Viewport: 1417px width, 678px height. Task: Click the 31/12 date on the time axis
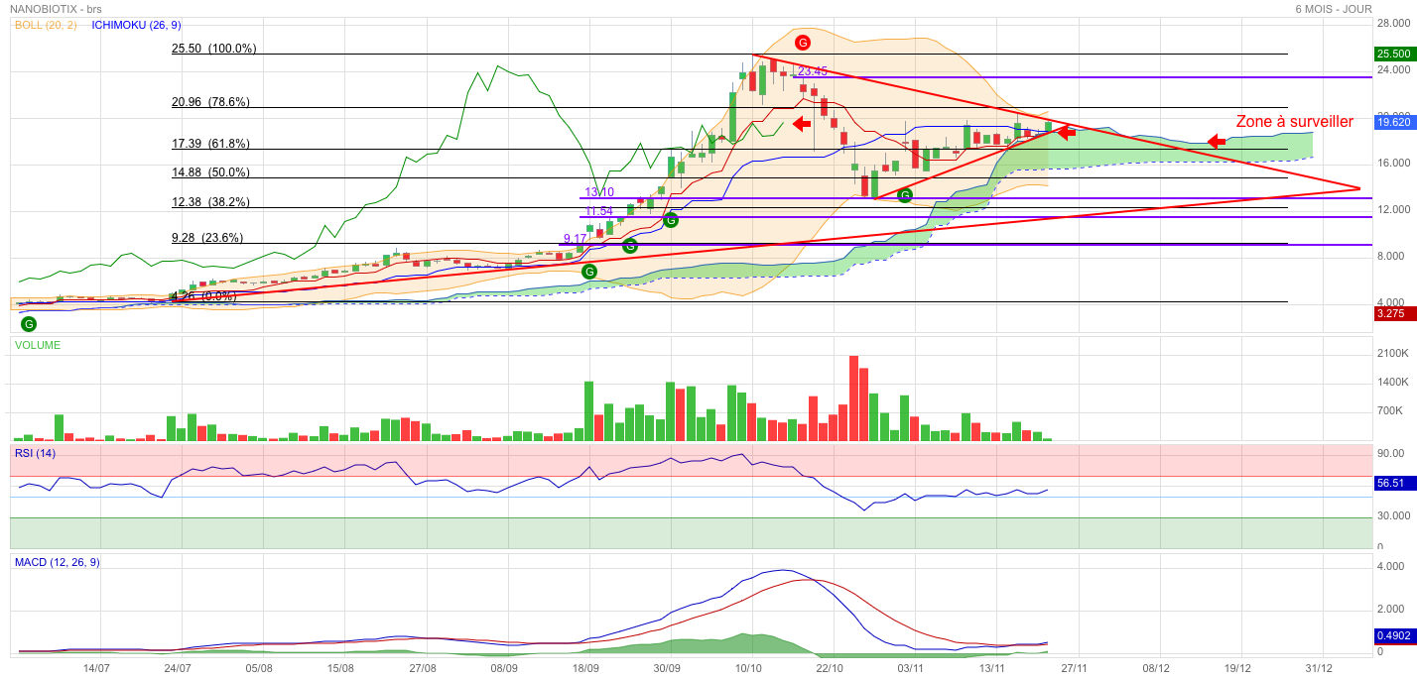[x=1318, y=668]
